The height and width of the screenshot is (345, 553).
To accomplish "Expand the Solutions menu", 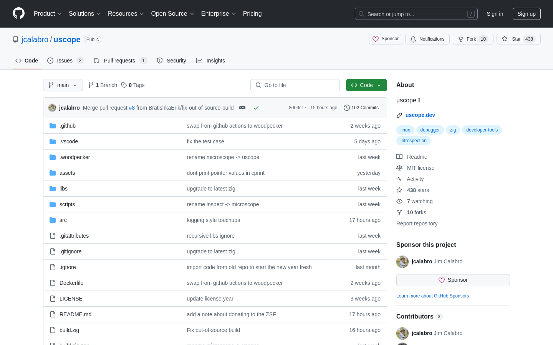I will coord(85,14).
